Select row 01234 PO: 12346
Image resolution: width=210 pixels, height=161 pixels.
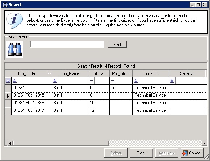point(106,103)
